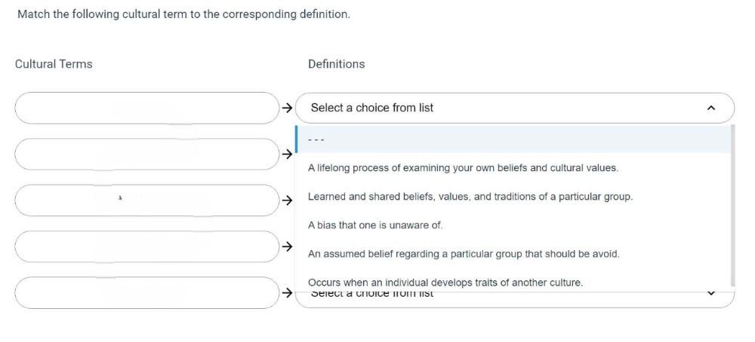Pick the "A bias that one is unaware of" option

[x=375, y=225]
